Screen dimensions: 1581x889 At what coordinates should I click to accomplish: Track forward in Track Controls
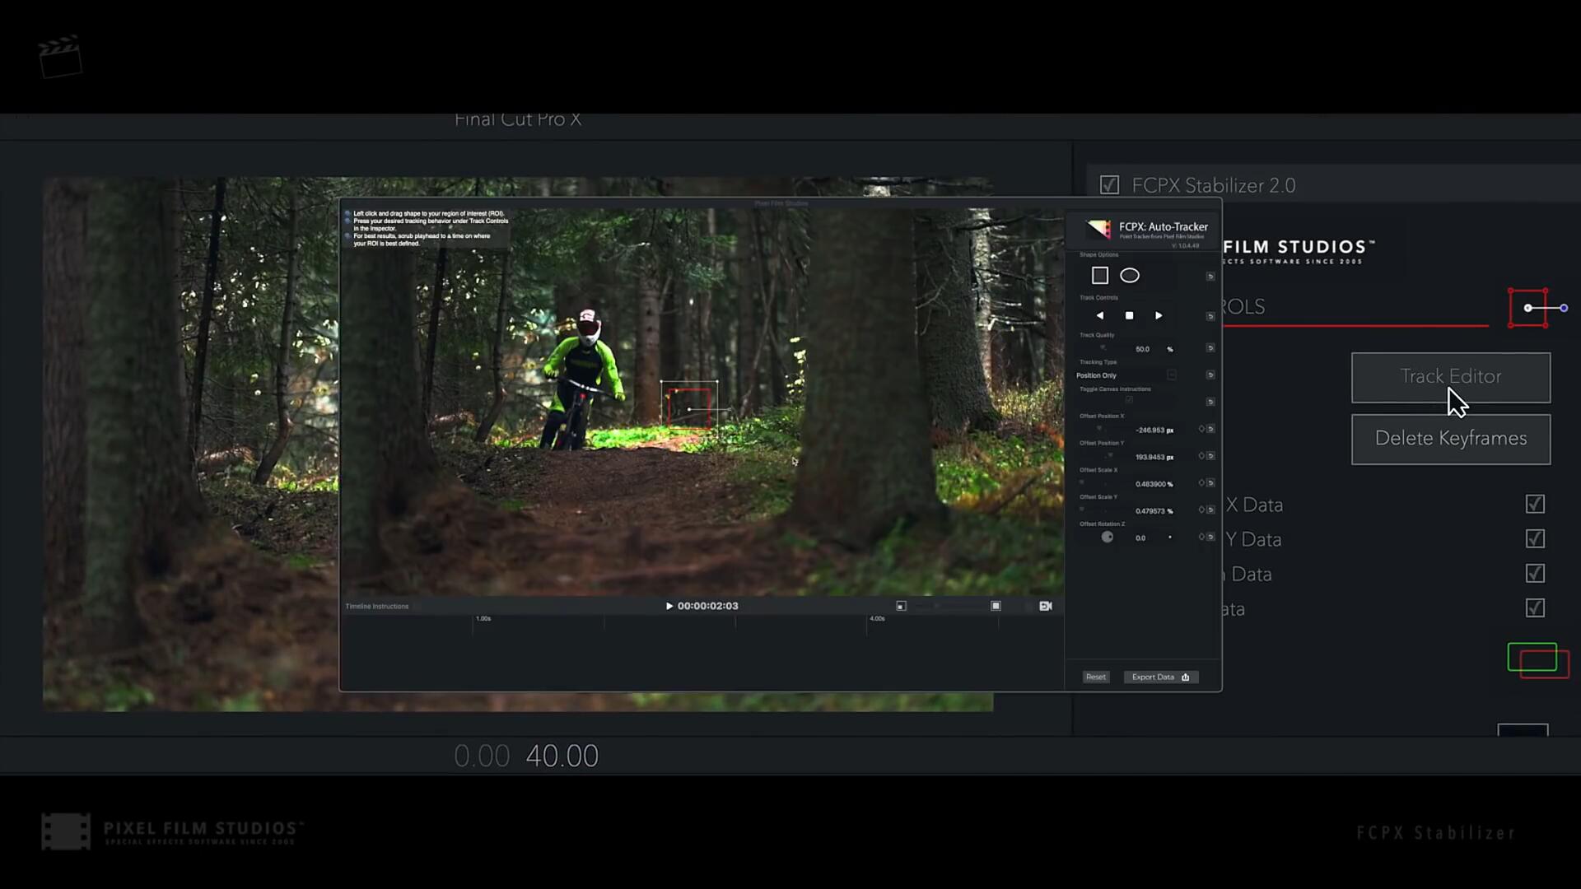(1159, 315)
